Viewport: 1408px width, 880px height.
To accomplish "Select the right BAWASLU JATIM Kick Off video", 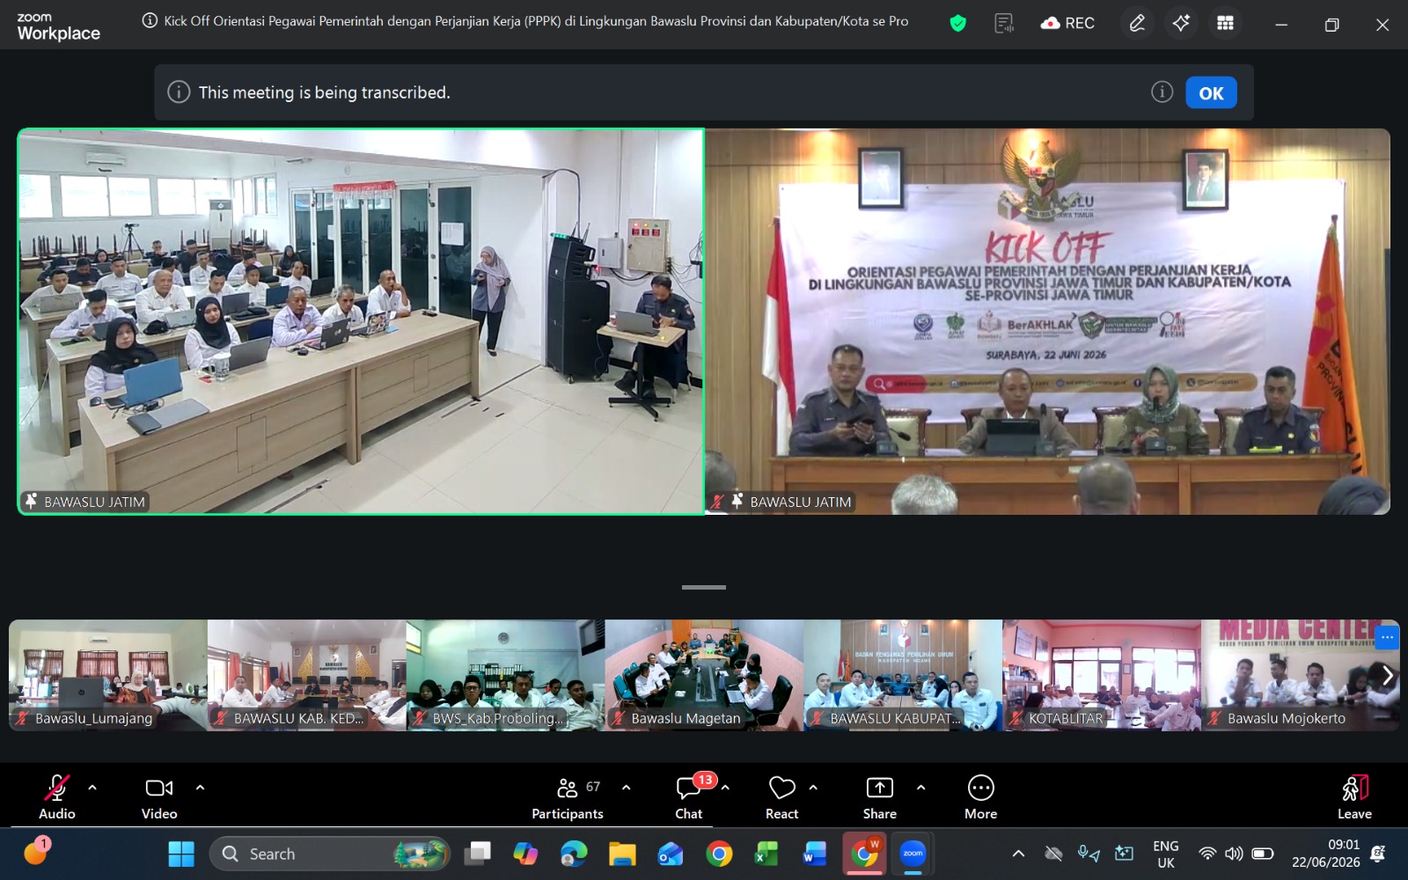I will (x=1047, y=321).
